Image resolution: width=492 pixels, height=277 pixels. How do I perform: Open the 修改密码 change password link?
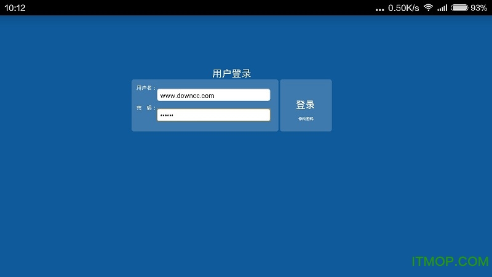306,119
